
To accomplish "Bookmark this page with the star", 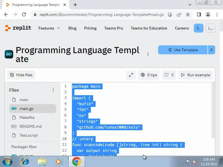I will click(x=188, y=14).
